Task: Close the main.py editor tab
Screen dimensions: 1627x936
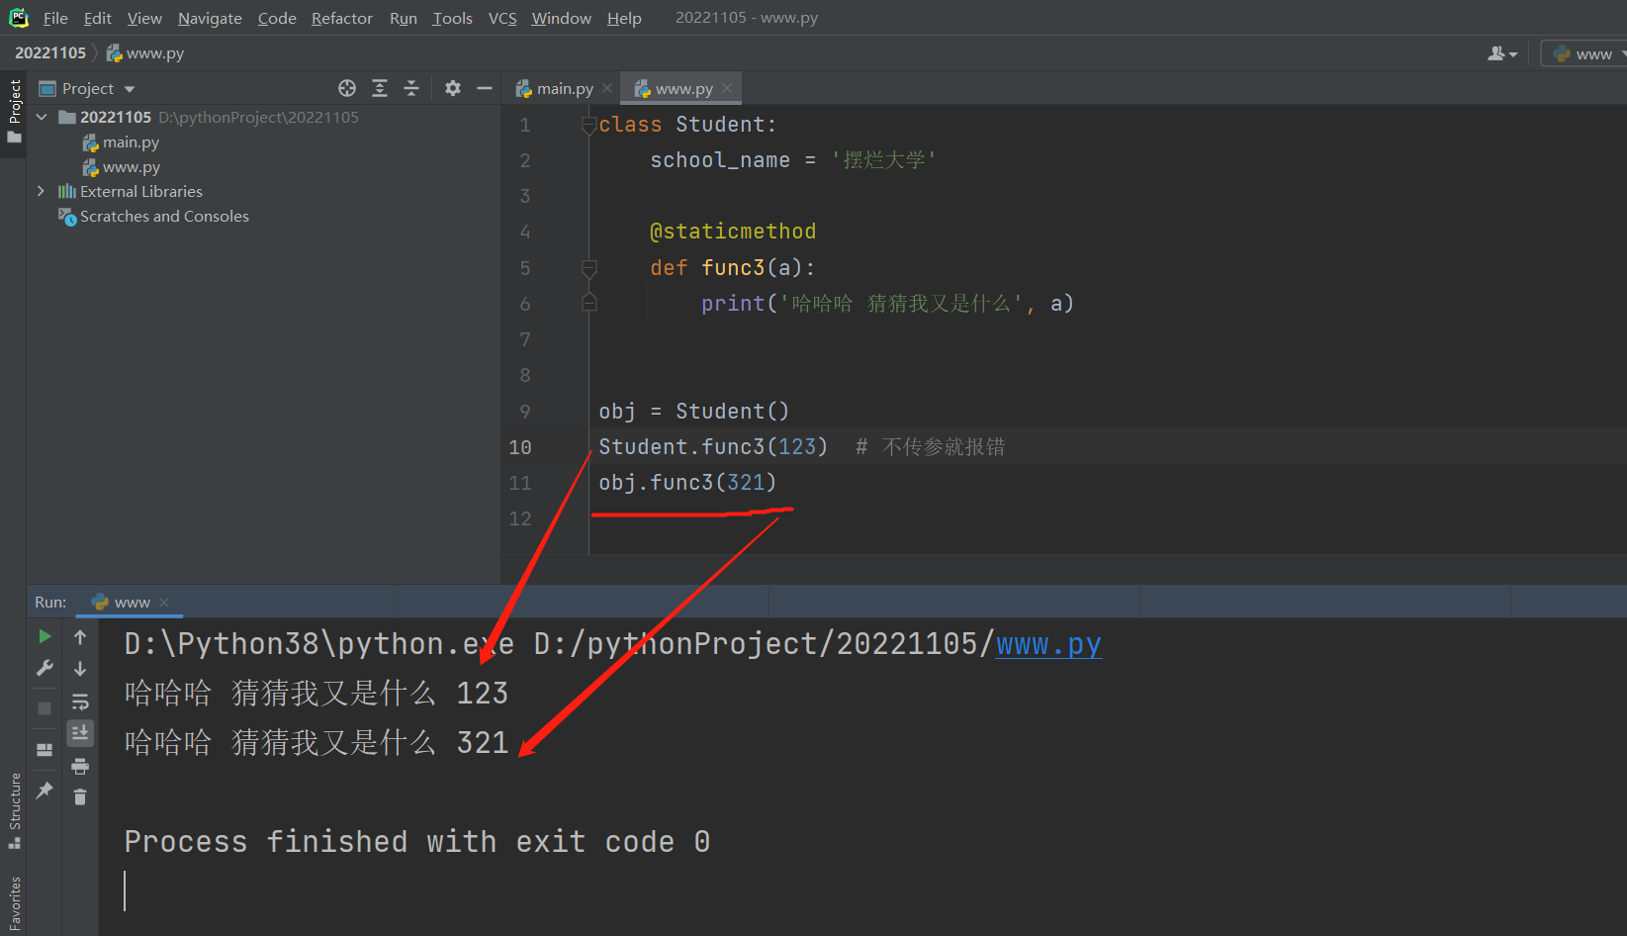Action: (607, 88)
